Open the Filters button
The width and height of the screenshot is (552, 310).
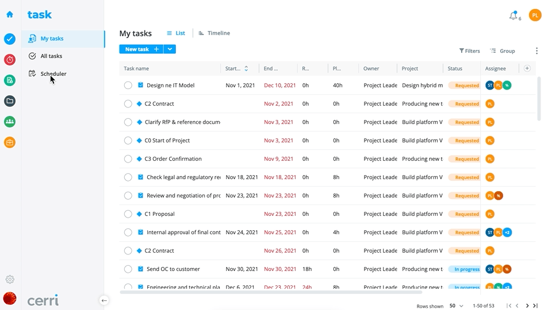tap(469, 51)
